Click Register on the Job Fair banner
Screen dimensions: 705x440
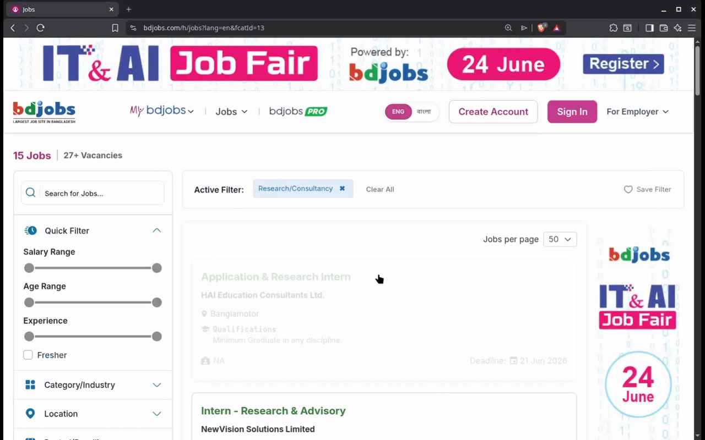(x=623, y=64)
